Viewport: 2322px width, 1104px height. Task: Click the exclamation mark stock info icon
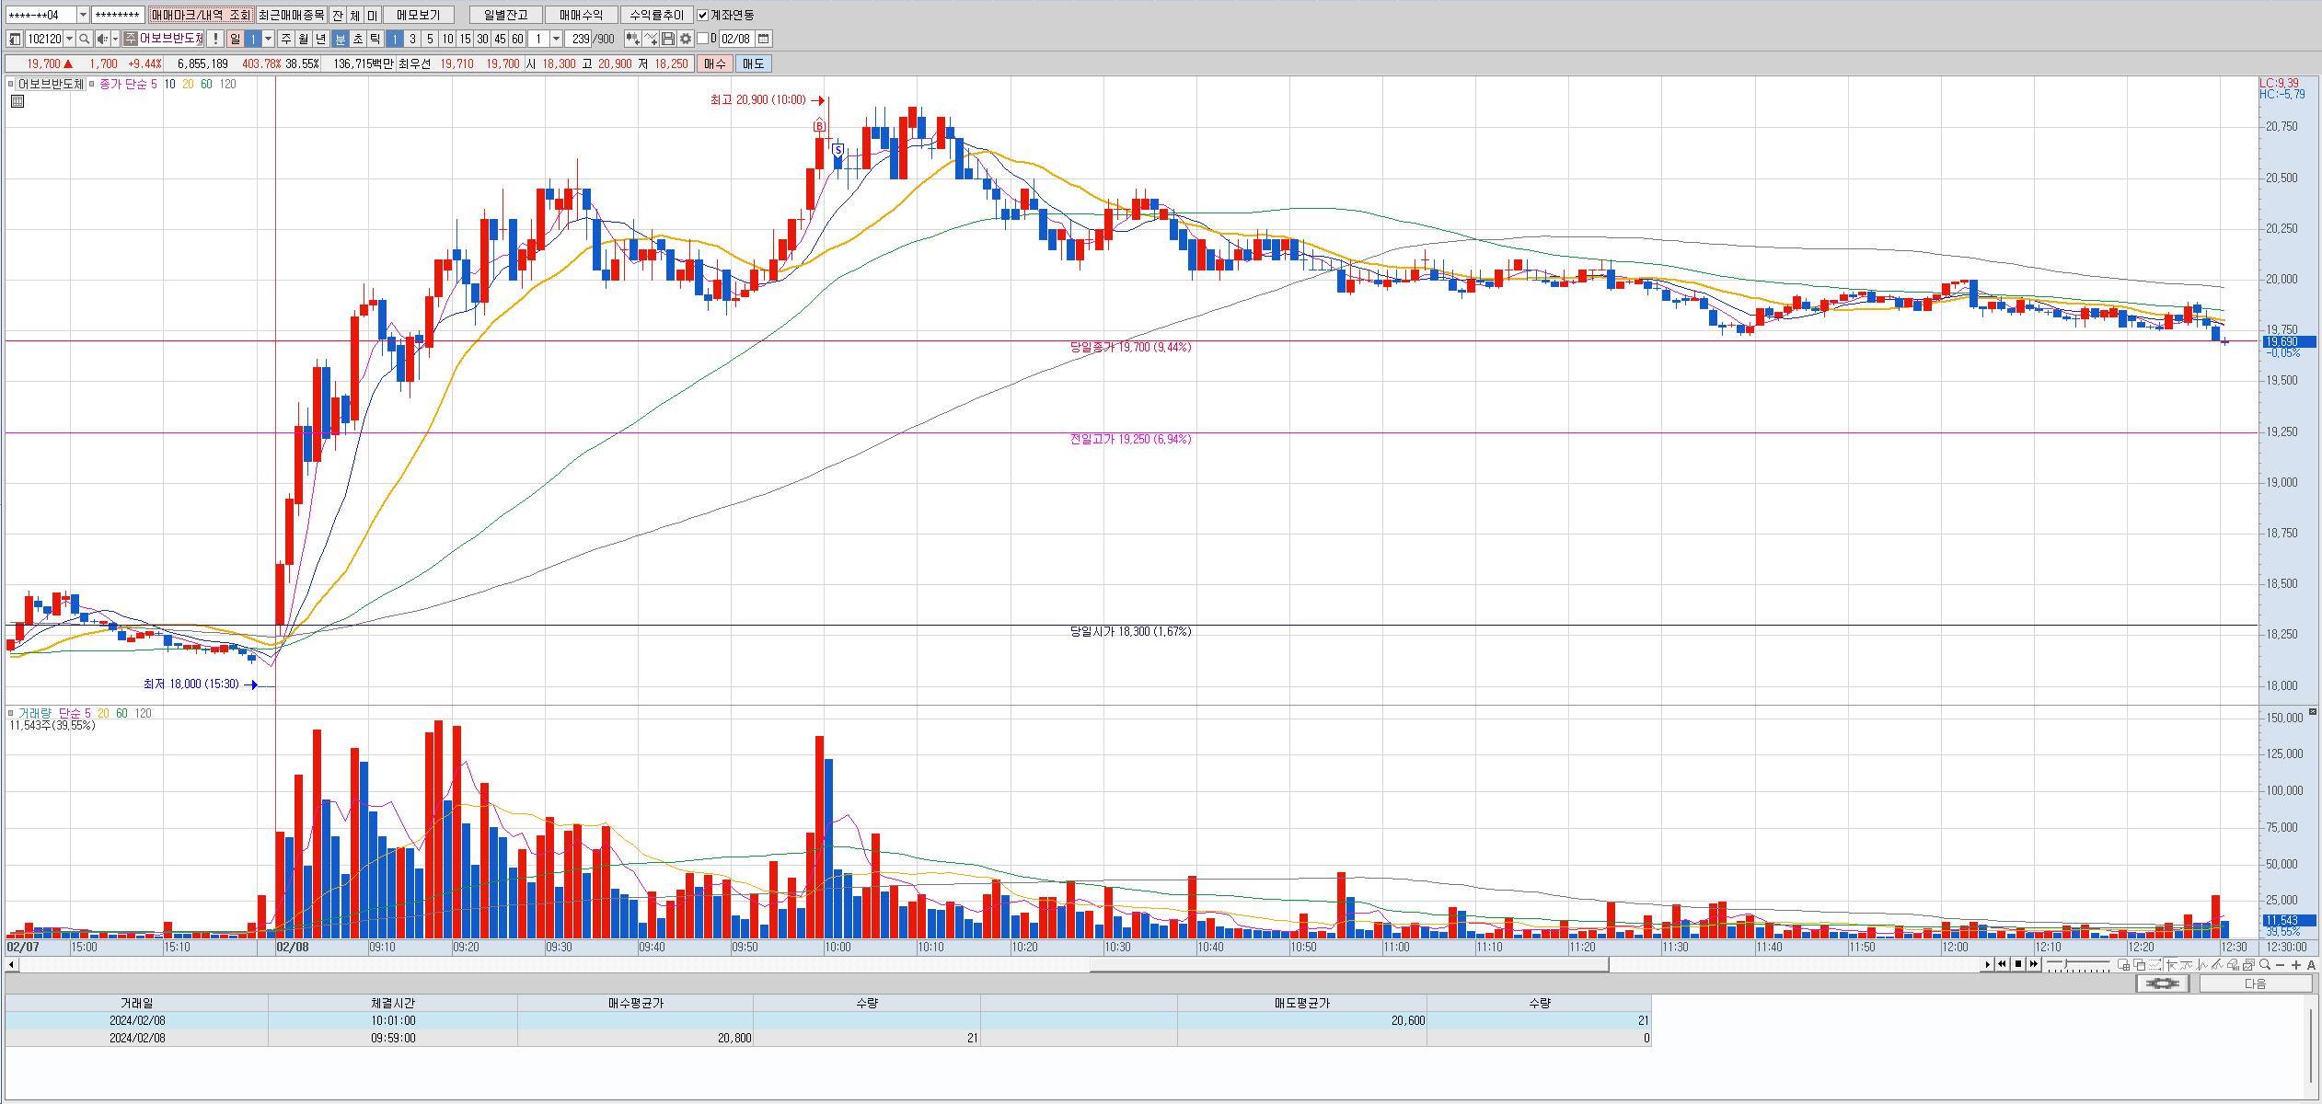coord(214,39)
